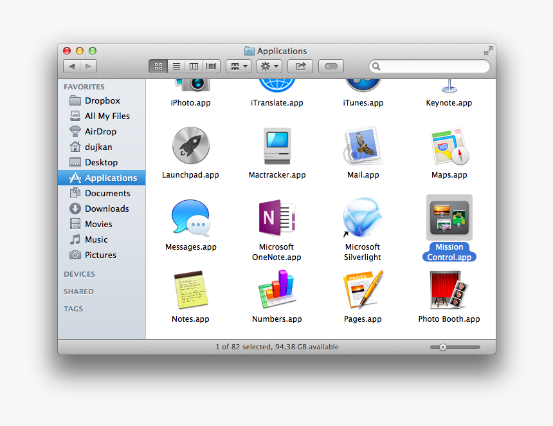
Task: Open the Messages.app speech bubble icon
Action: 190,218
